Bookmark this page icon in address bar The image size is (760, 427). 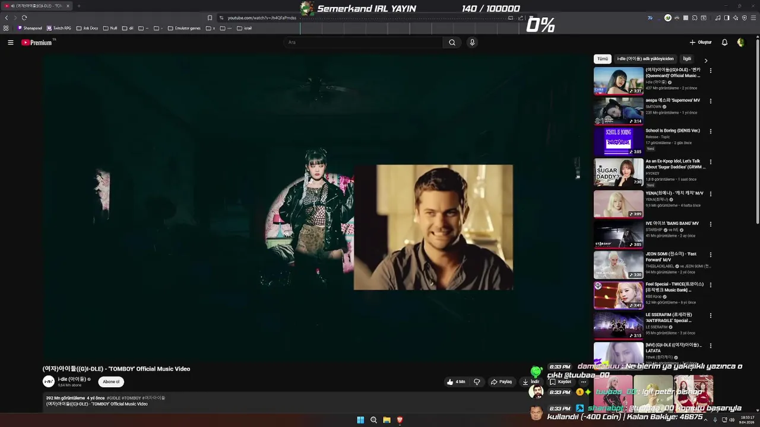point(210,18)
